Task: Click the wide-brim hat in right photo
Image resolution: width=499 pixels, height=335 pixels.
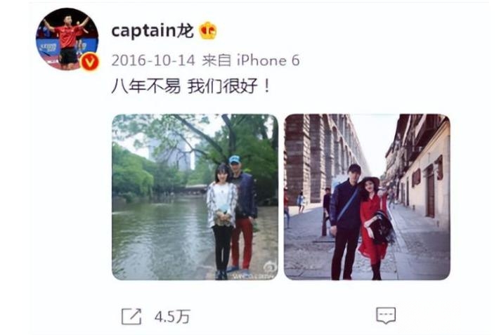Action: [369, 181]
